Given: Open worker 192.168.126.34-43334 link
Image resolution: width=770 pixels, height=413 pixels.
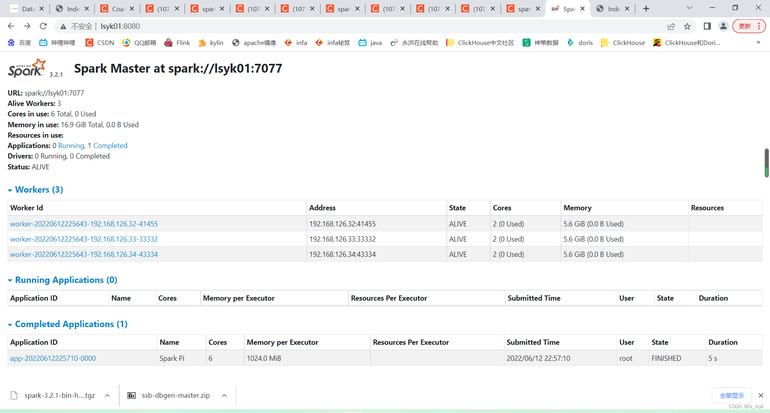Looking at the screenshot, I should [84, 254].
